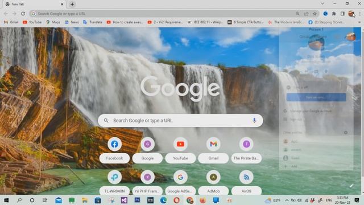Open Microsoft Edge from the taskbar

[163, 200]
